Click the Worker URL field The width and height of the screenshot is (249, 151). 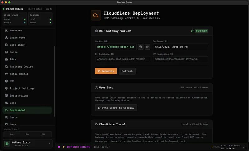115,47
